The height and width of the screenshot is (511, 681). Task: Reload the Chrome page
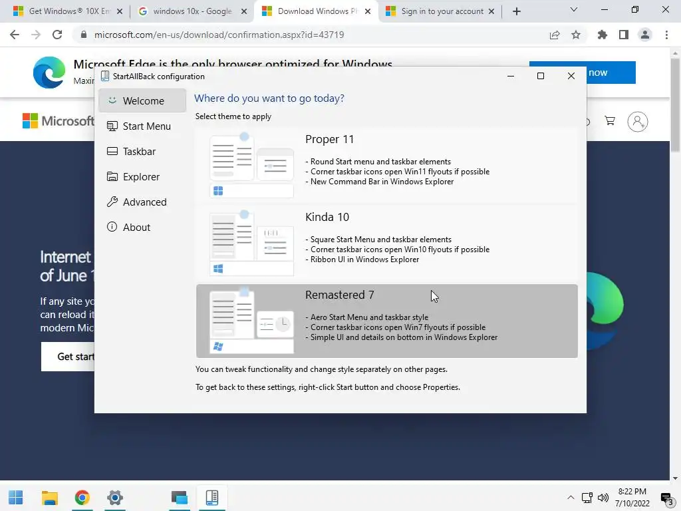click(57, 35)
